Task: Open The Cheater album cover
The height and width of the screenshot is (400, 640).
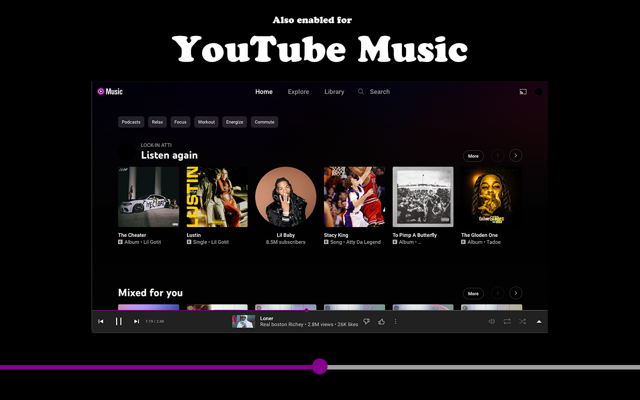Action: tap(148, 197)
